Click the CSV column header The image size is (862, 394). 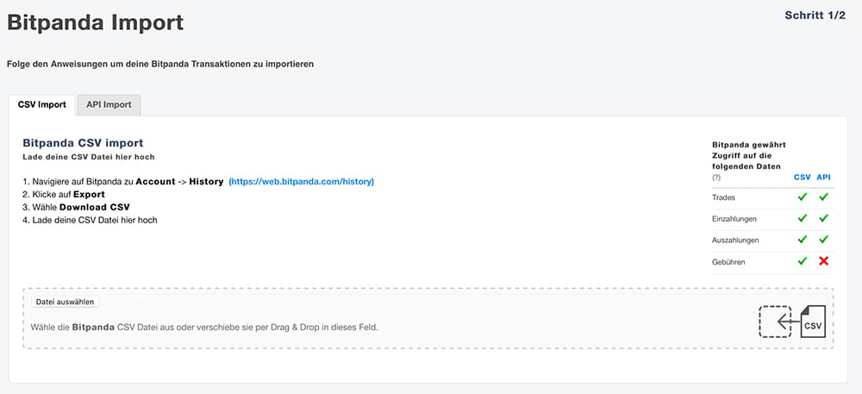[802, 177]
